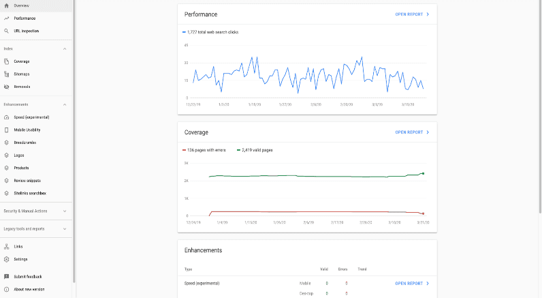Click the Removals icon in sidebar
The width and height of the screenshot is (542, 298).
6,87
